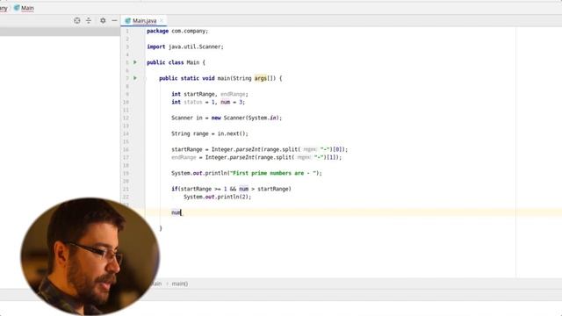This screenshot has height=316, width=562.
Task: Click line number 19 in gutter
Action: point(126,173)
